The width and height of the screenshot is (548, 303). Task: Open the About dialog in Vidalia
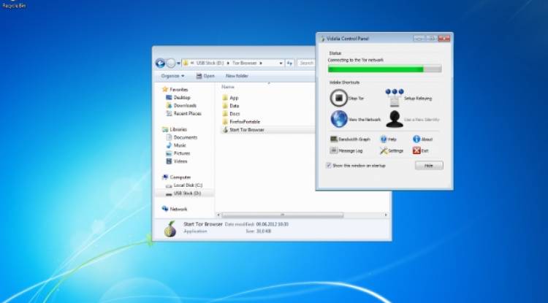(x=423, y=139)
